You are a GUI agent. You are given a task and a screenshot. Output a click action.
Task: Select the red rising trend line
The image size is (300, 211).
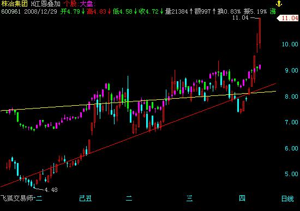[x=138, y=135]
